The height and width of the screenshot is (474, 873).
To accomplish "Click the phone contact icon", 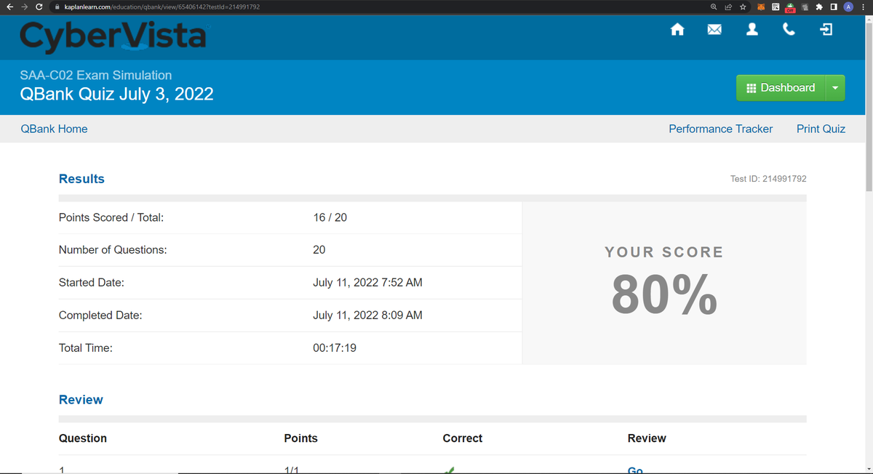I will pyautogui.click(x=789, y=29).
